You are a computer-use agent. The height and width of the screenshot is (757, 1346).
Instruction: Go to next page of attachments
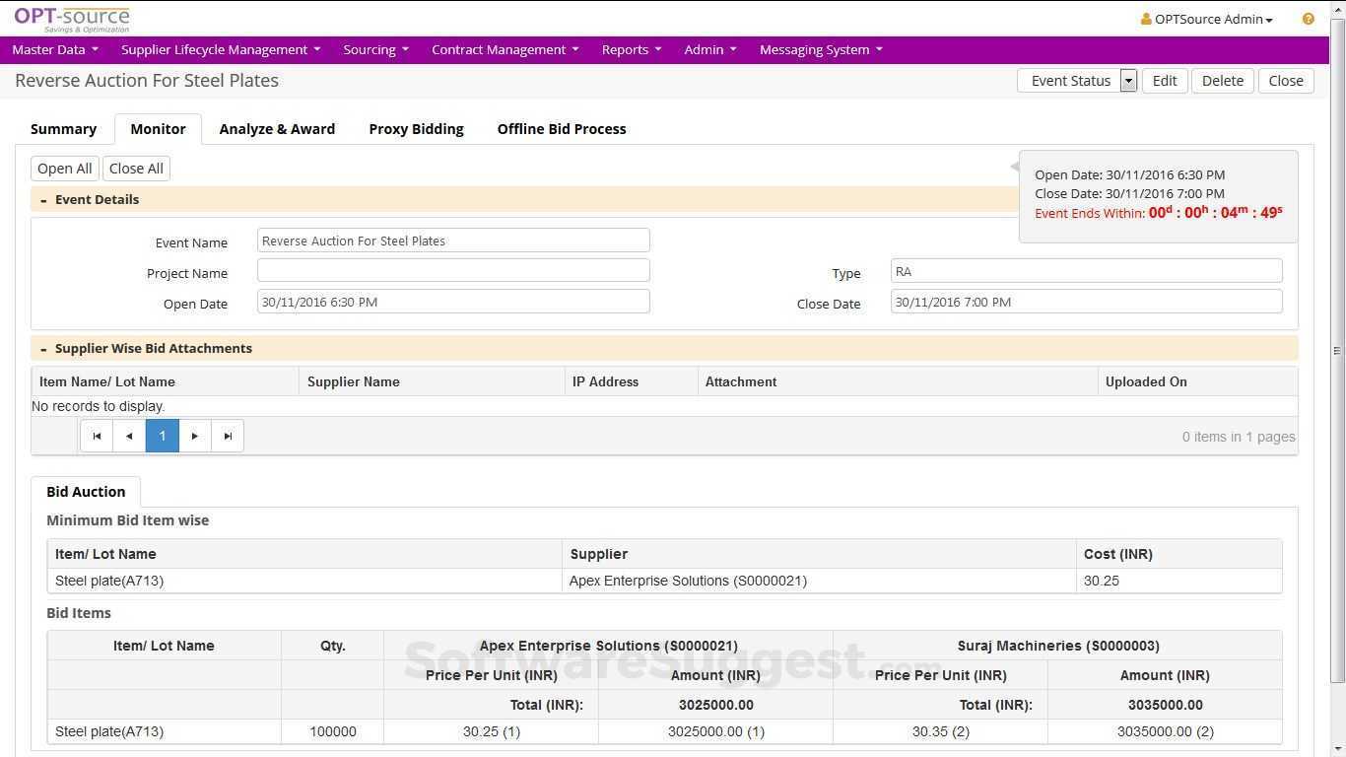click(195, 436)
